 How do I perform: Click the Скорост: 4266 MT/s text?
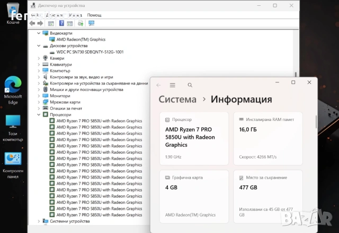[x=258, y=157]
